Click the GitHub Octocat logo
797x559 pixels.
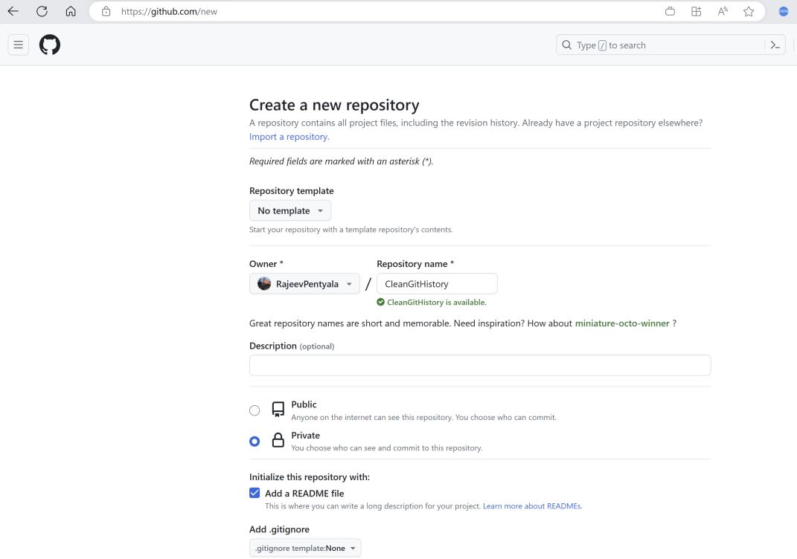coord(49,45)
